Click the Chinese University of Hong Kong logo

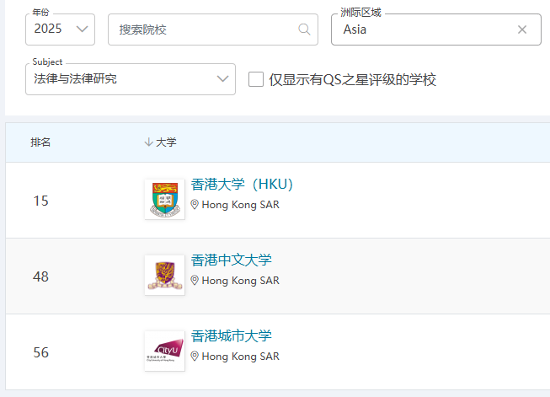click(164, 275)
